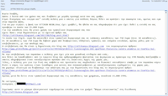Image resolution: width=168 pixels, height=96 pixels.
Task: Click the @YOPmail.com email address link
Action: coord(33,84)
